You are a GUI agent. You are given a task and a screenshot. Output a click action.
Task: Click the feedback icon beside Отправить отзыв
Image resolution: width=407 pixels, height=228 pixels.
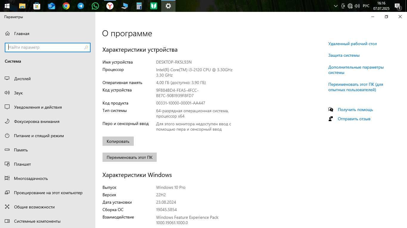[331, 119]
